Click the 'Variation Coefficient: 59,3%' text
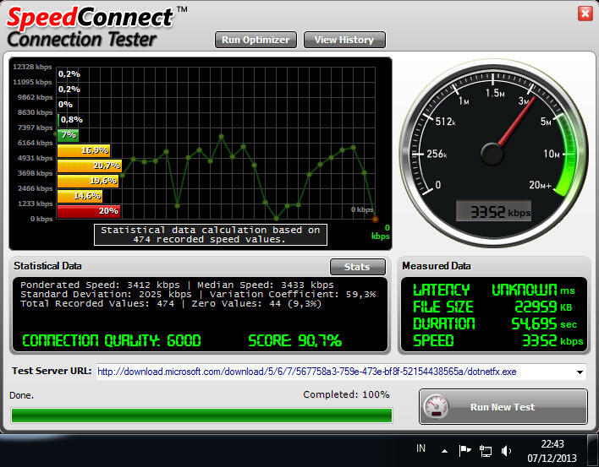Viewport: 599px width, 467px height. (x=293, y=295)
